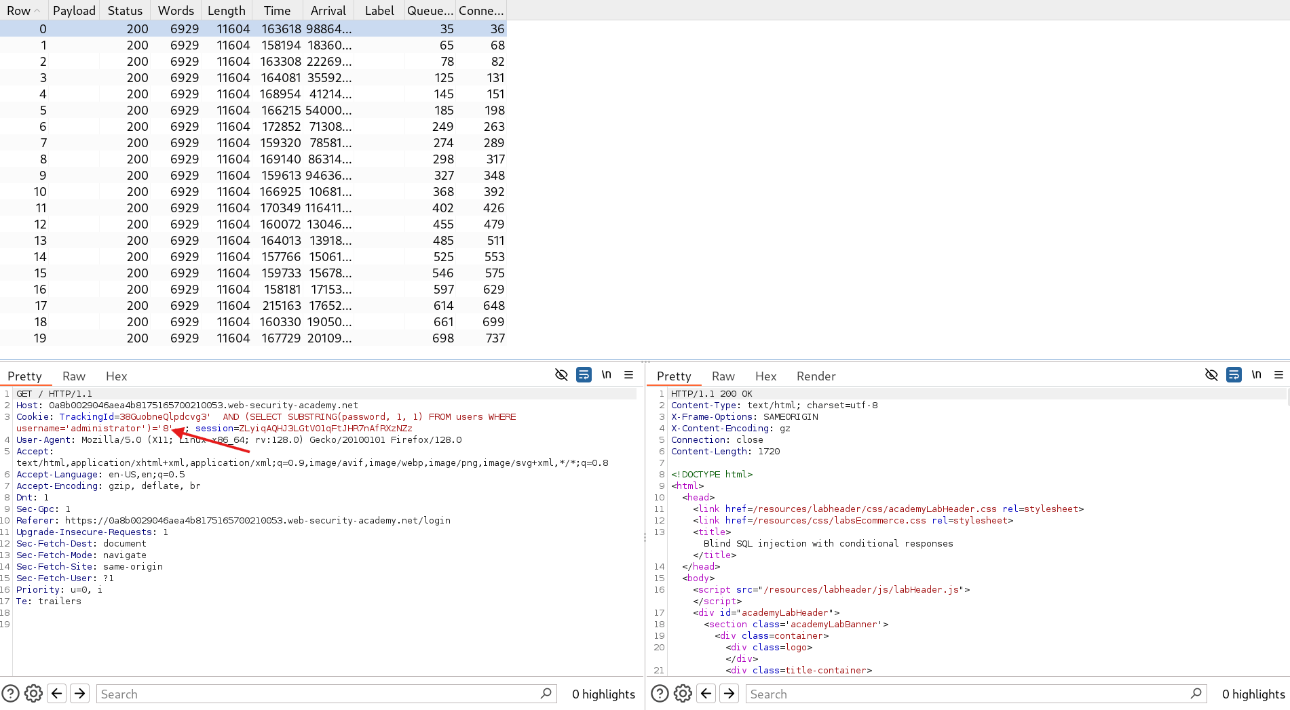Sort table by Payload column
This screenshot has height=710, width=1290.
point(74,10)
